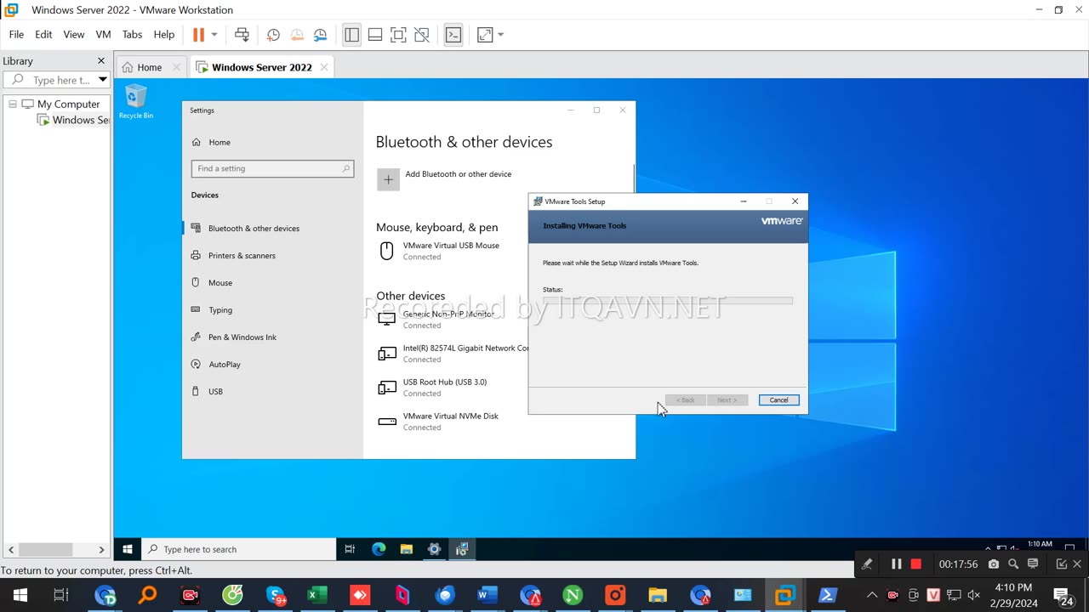Click the recorder zoom magnifier icon
Viewport: 1089px width, 612px height.
(x=1013, y=564)
